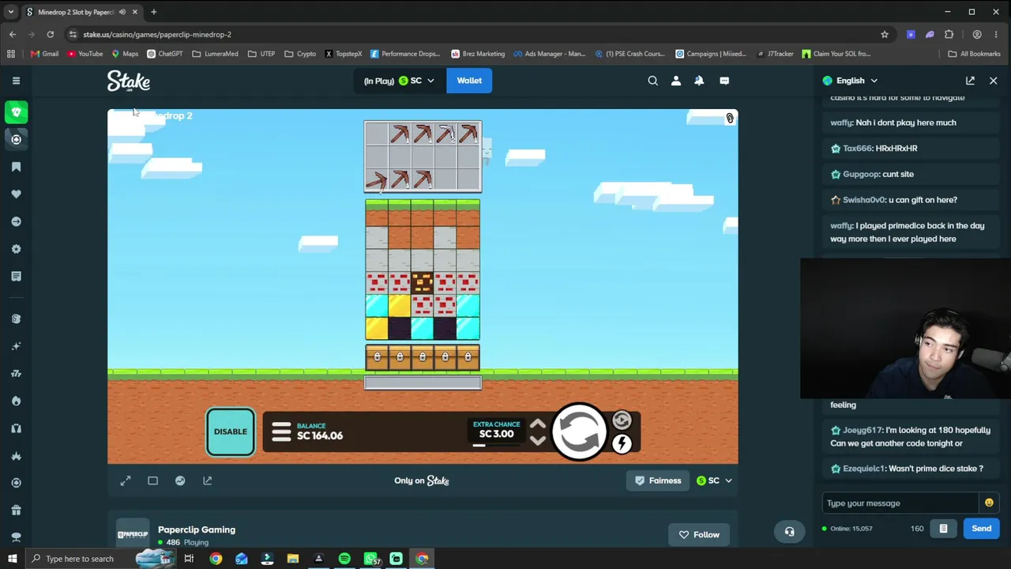Open the YouTube bookmark
The height and width of the screenshot is (569, 1011).
coord(85,54)
